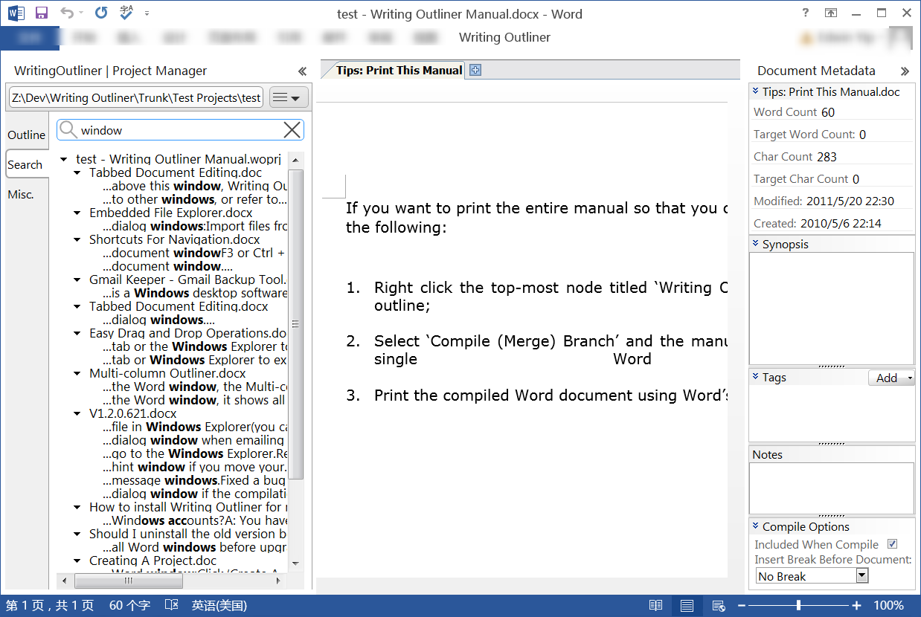Image resolution: width=921 pixels, height=617 pixels.
Task: Select the '...hint window if you move your.' result
Action: (195, 467)
